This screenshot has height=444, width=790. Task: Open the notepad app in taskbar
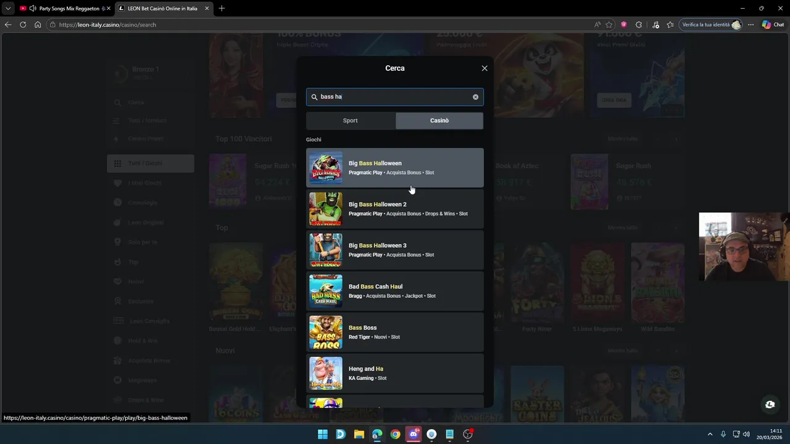coord(450,434)
